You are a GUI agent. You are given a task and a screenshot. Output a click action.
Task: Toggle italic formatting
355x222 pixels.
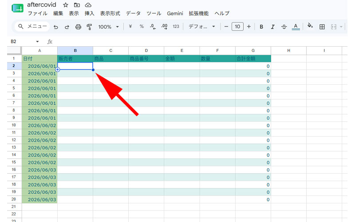[272, 27]
